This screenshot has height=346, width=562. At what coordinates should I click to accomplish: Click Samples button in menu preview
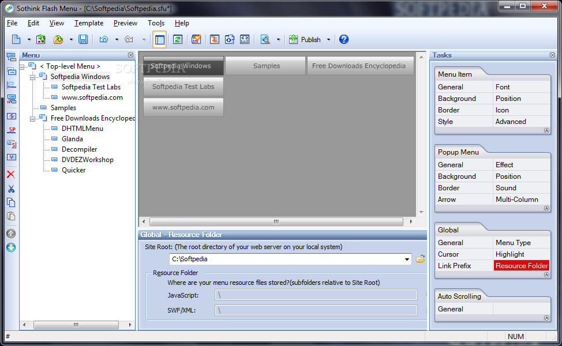(x=265, y=66)
